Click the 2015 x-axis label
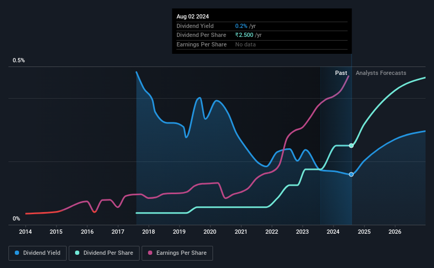This screenshot has height=268, width=434. coord(56,232)
